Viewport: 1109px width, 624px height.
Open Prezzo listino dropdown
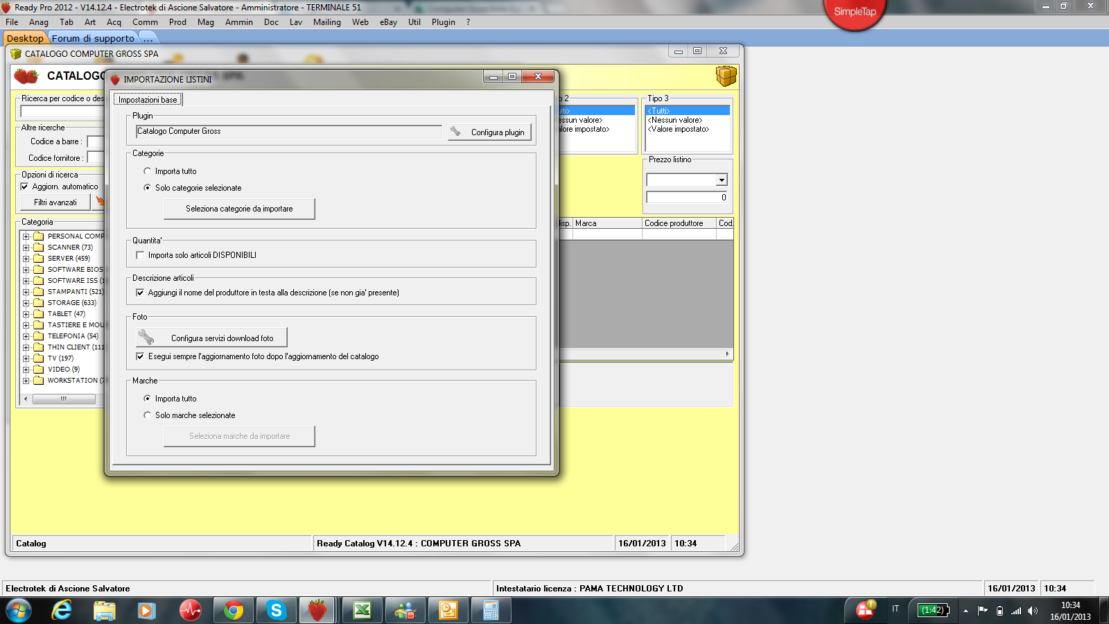coord(722,180)
